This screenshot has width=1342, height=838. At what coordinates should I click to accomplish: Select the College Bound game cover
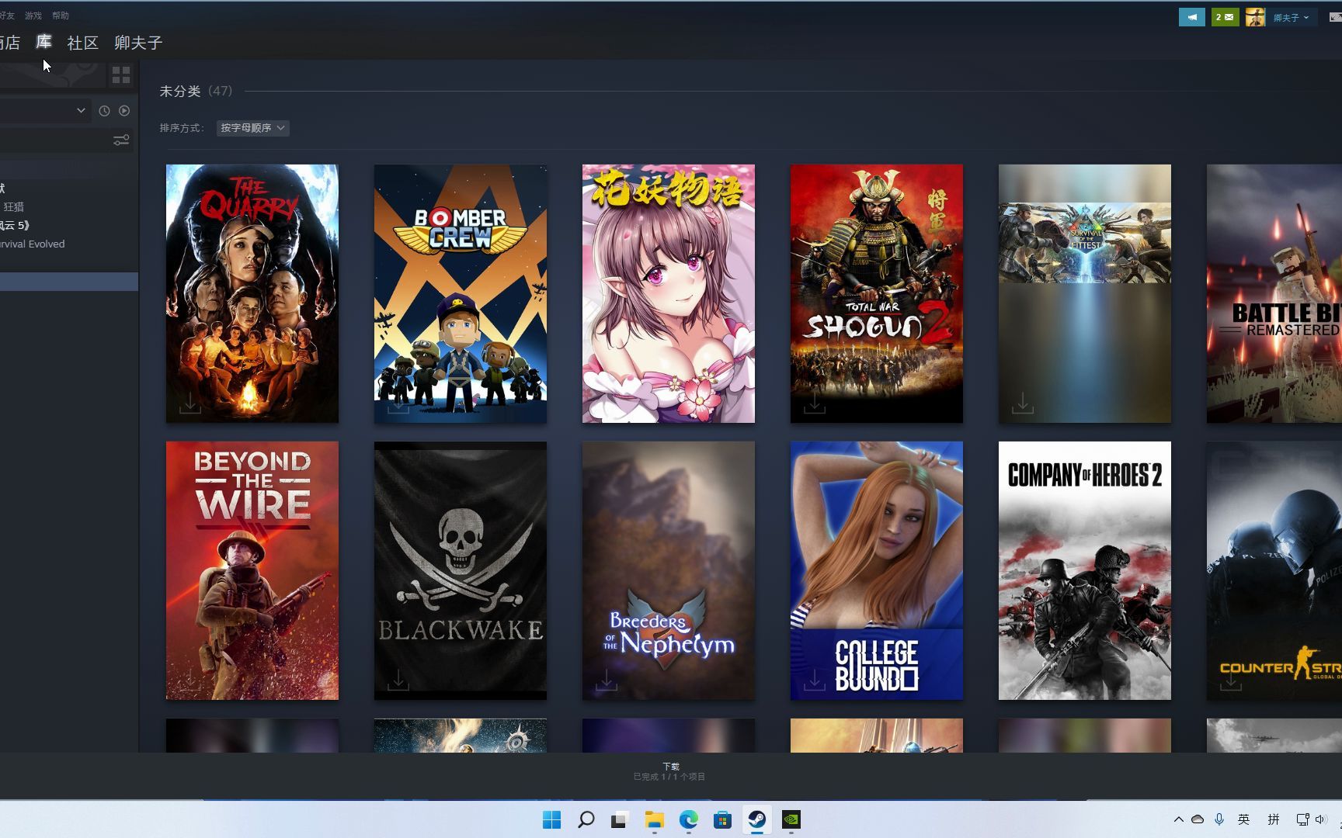point(877,570)
